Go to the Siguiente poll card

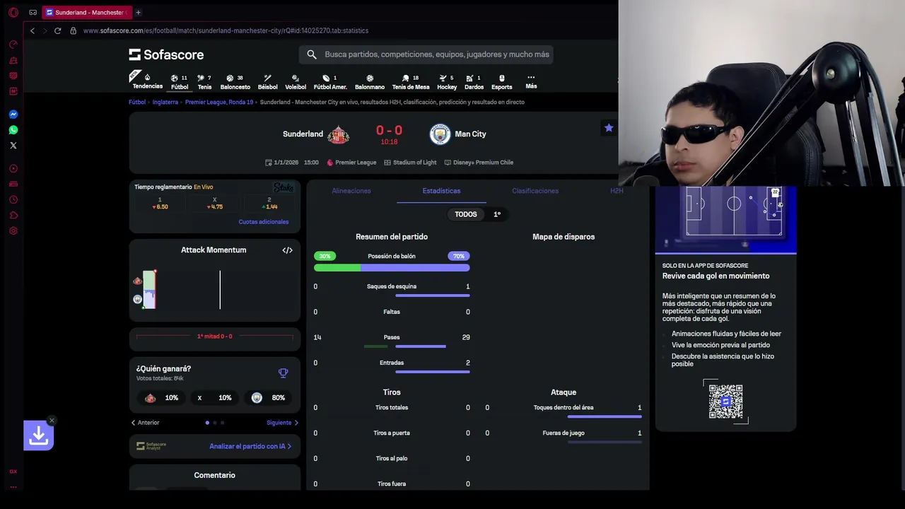point(282,423)
